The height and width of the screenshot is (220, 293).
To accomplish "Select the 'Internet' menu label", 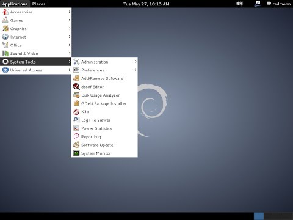I will point(18,37).
